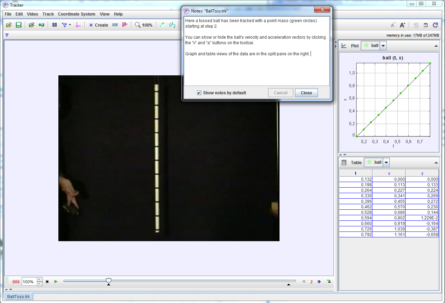Open the clip settings filmstrip icon
Screen dimensions: 445x303
coord(55,25)
